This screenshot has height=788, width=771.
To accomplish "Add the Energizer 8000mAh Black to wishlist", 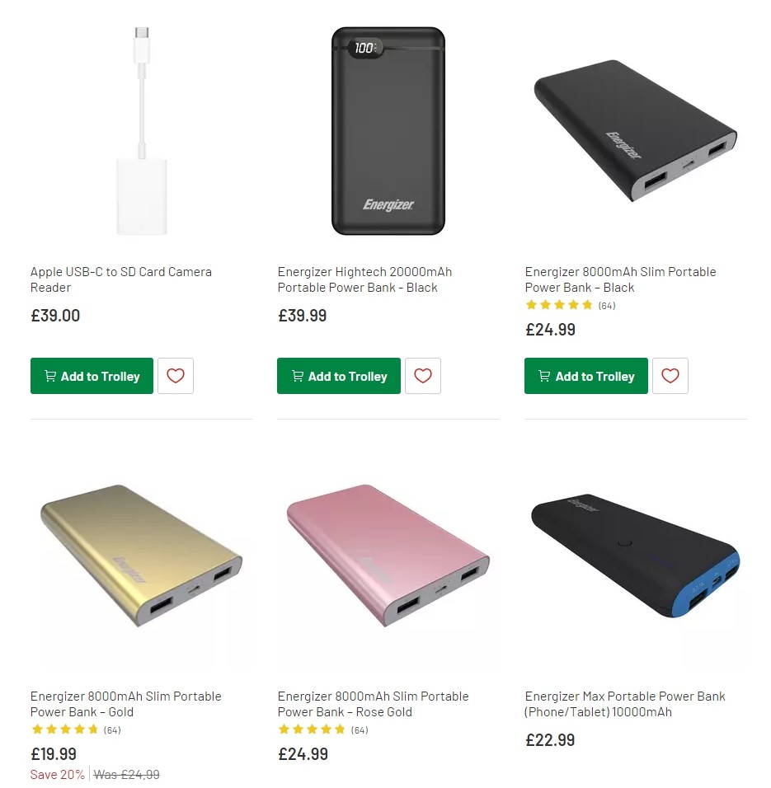I will pos(670,376).
